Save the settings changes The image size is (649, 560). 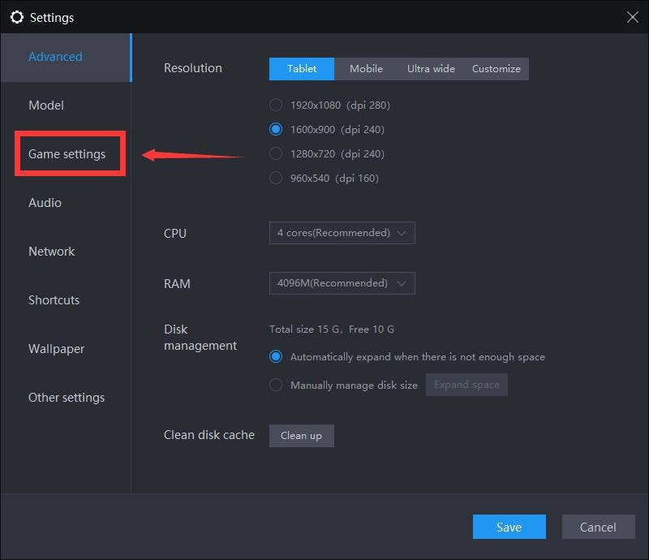tap(509, 528)
